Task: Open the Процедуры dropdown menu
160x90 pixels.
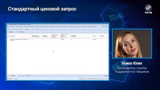Action: 51,26
